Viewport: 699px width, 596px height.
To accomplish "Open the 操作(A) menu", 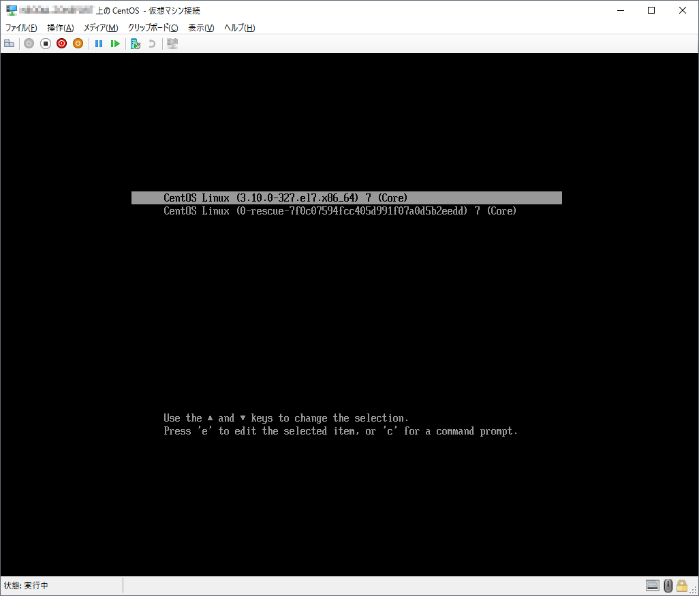I will coord(61,28).
